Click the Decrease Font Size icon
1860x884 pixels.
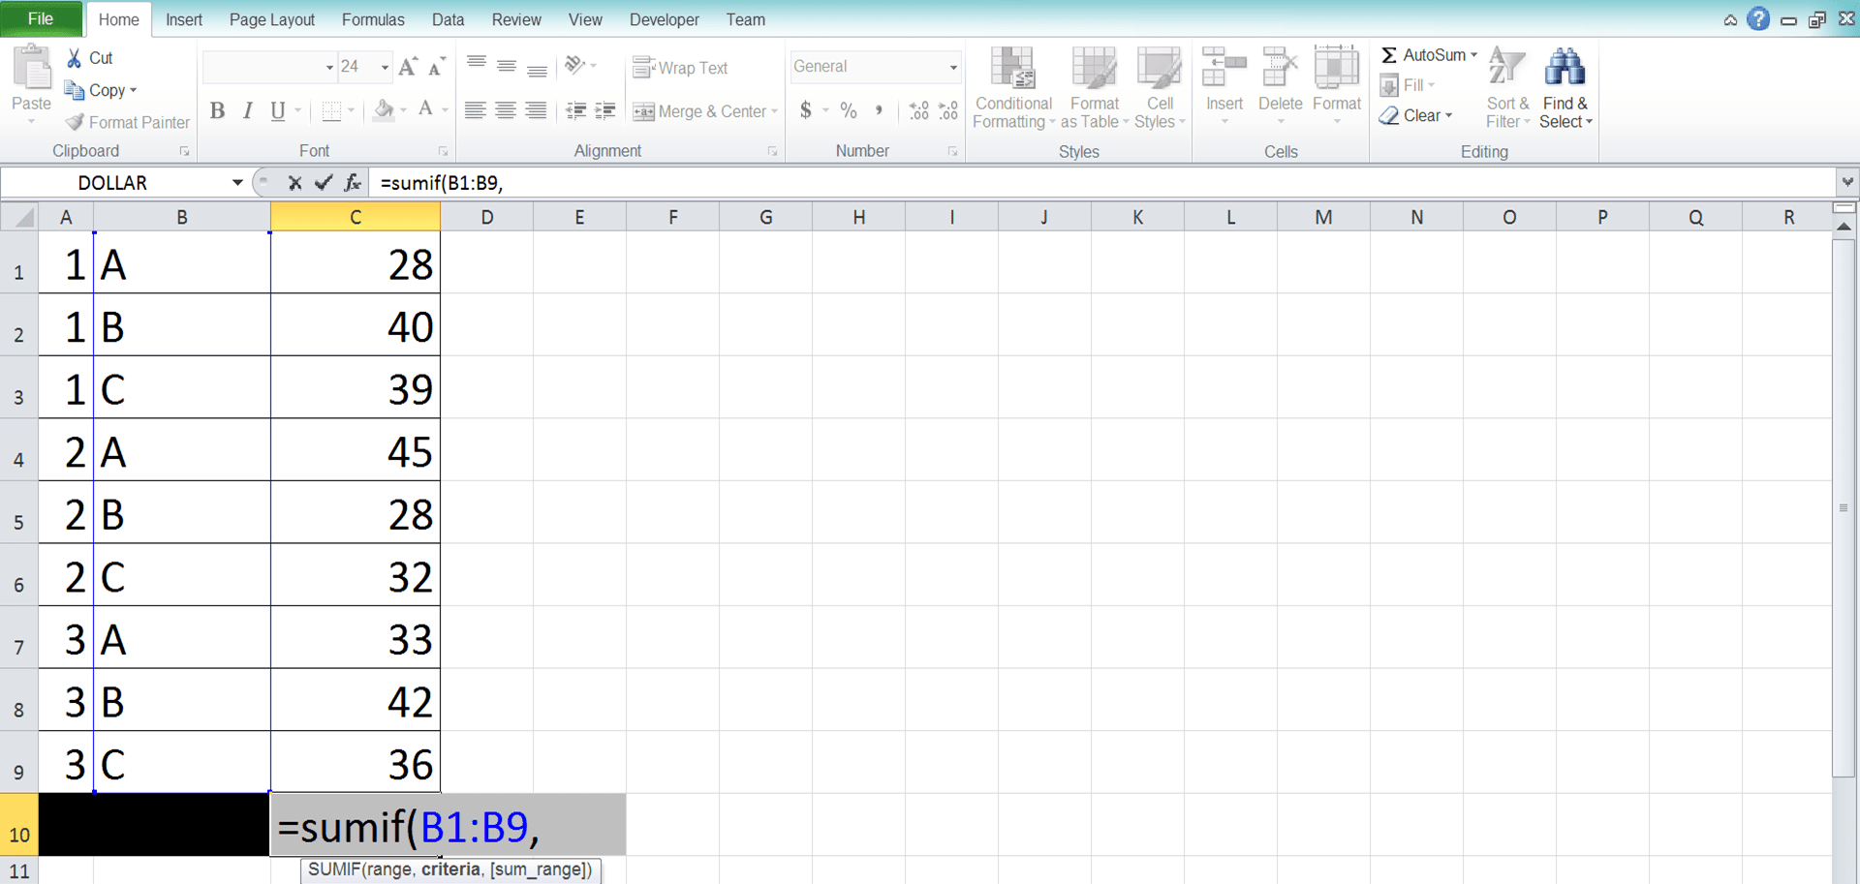point(437,67)
